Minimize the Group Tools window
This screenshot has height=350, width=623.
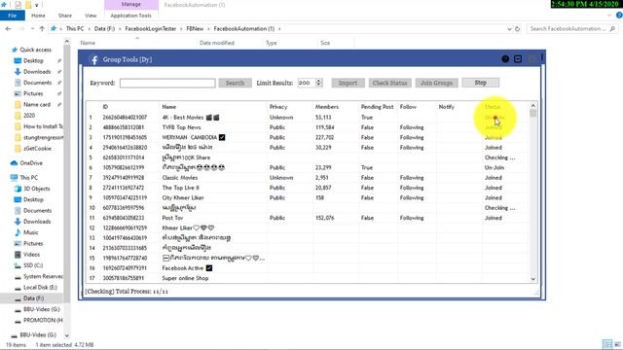[518, 59]
